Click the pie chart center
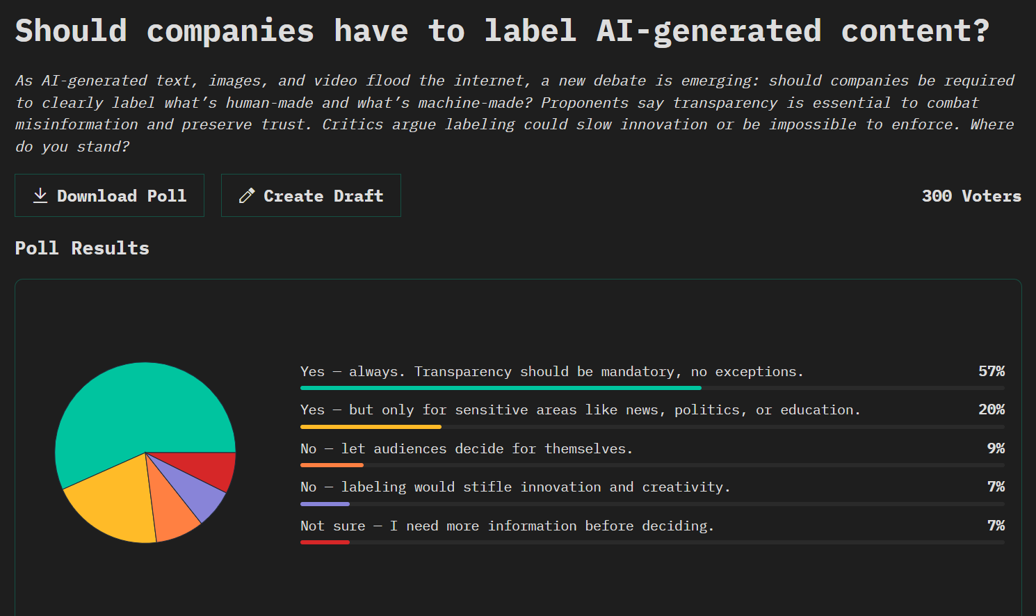1036x616 pixels. 145,452
